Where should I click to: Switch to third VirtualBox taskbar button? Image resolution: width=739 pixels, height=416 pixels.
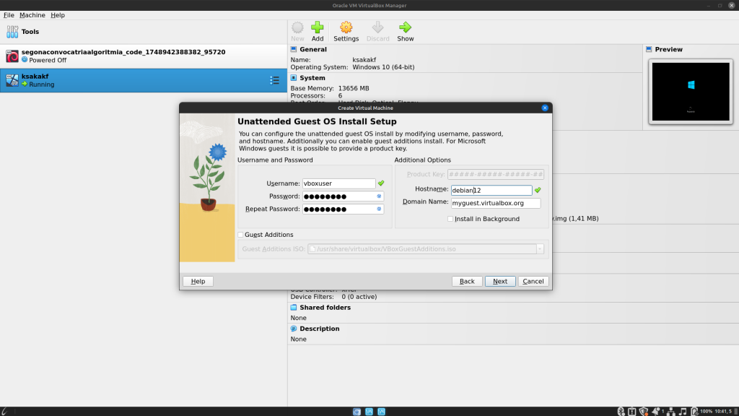click(381, 412)
